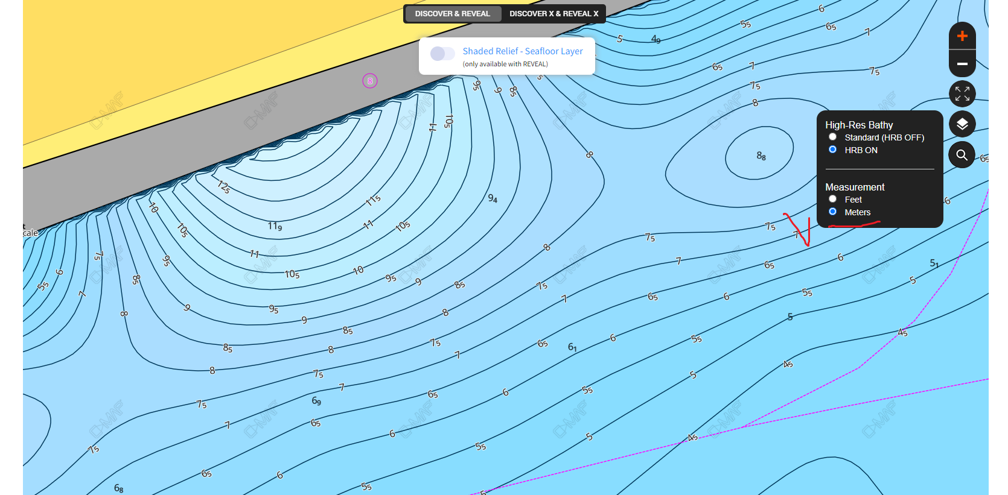
Task: Switch to the DISCOVER & REVEAL tab
Action: [x=453, y=14]
